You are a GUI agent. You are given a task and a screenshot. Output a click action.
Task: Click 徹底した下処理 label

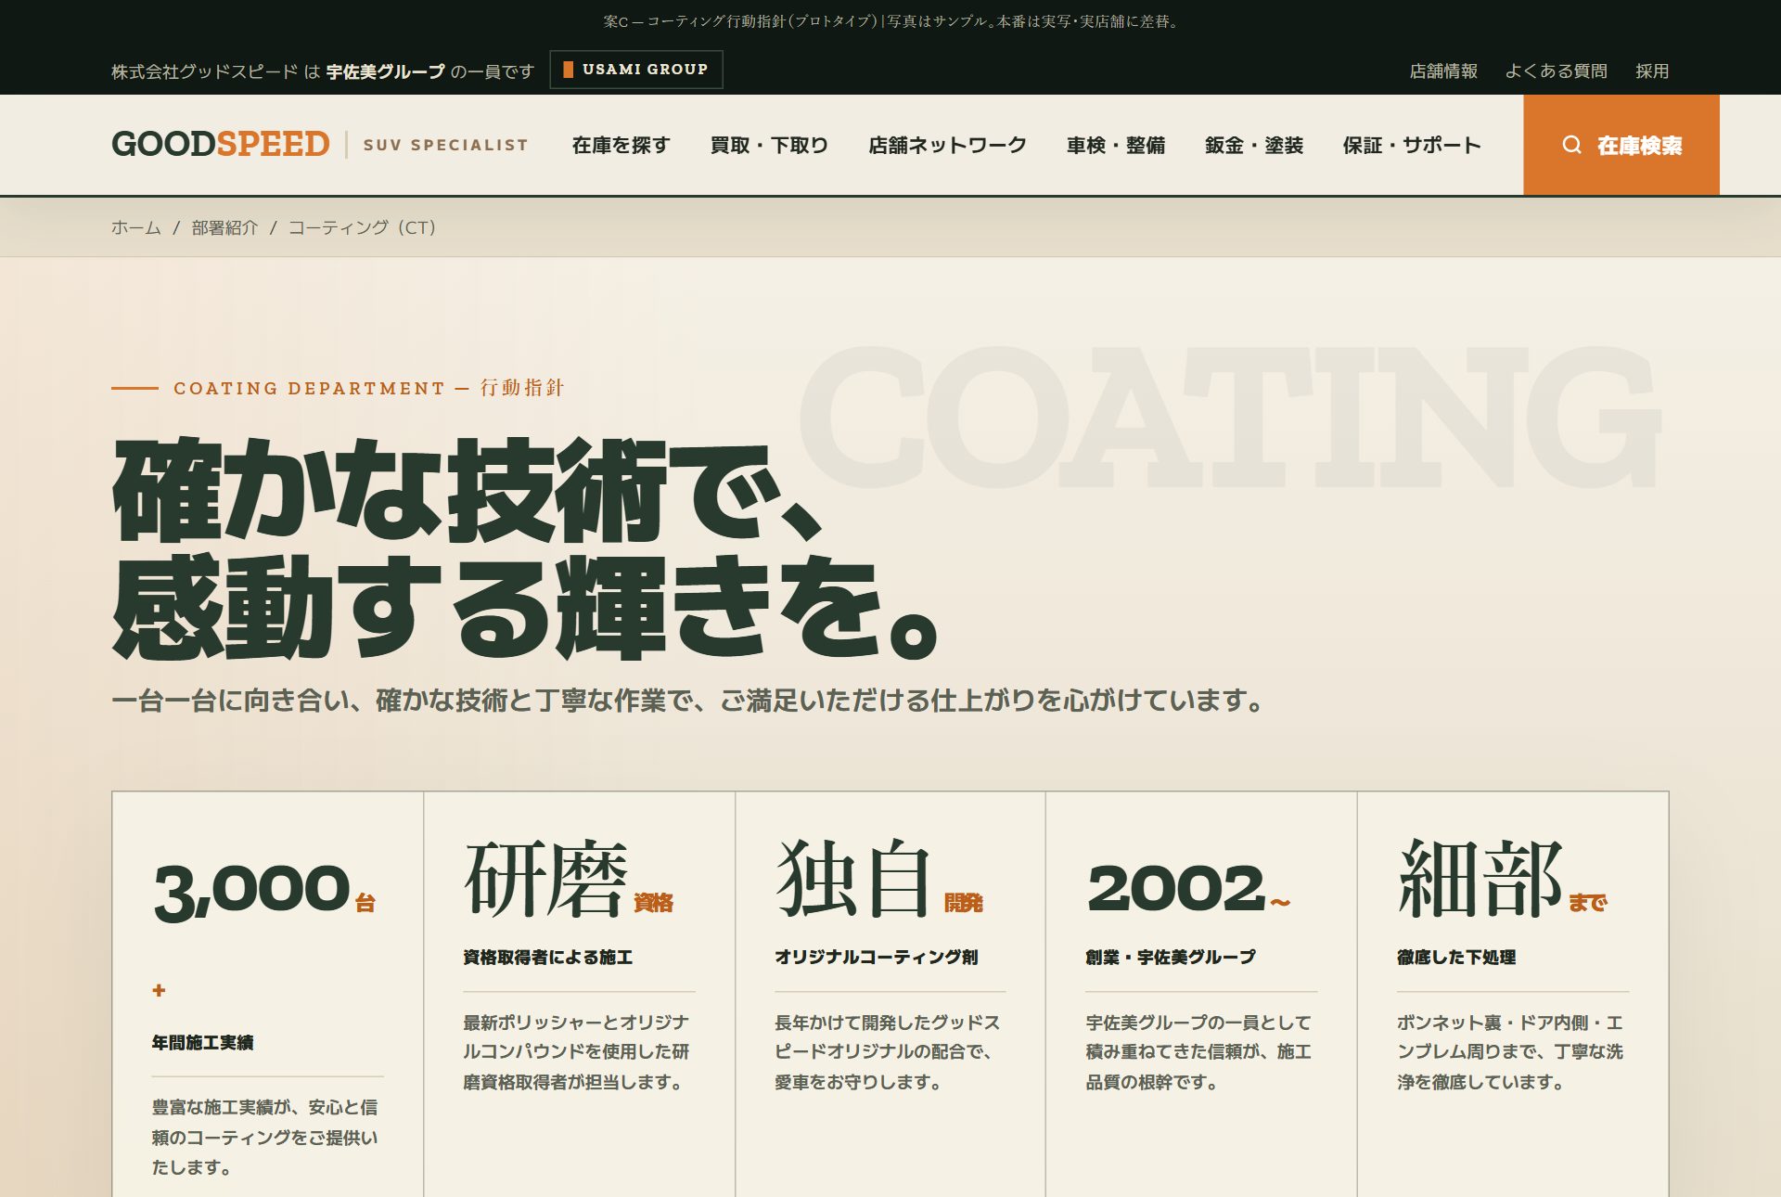tap(1456, 957)
